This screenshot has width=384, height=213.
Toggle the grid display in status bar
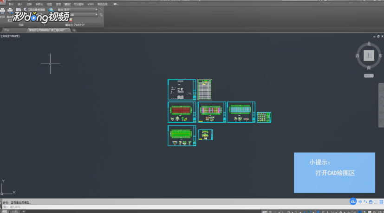270,212
